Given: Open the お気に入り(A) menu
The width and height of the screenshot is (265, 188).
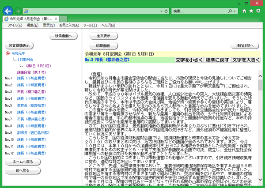Looking at the screenshot, I should pos(69,25).
